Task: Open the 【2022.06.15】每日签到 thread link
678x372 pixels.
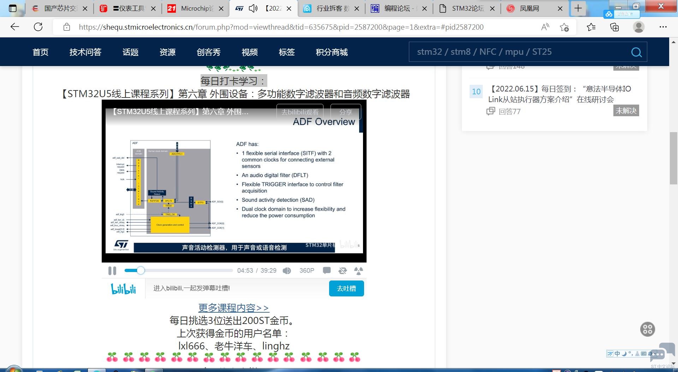Action: [x=560, y=94]
